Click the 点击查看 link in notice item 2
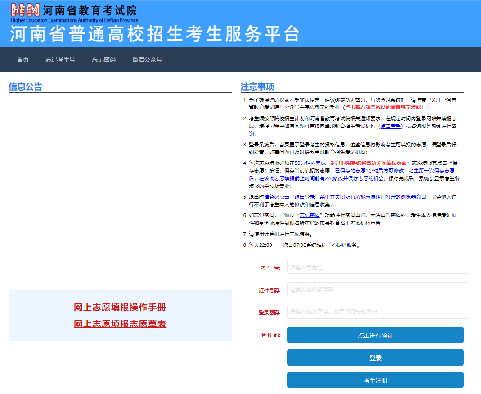The width and height of the screenshot is (481, 394). pyautogui.click(x=391, y=127)
